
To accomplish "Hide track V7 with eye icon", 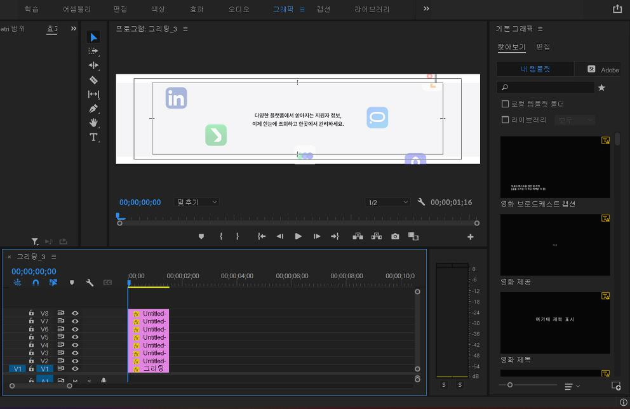I will (x=75, y=321).
